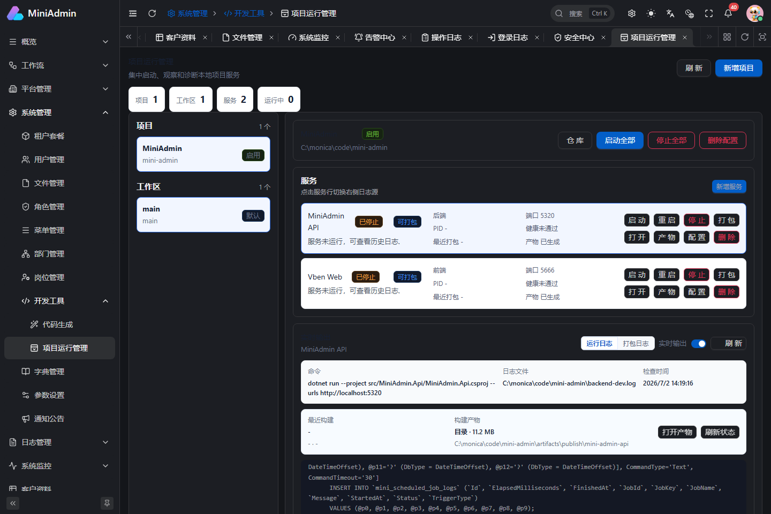This screenshot has width=771, height=514.
Task: Refresh the page using header reload icon
Action: tap(152, 13)
